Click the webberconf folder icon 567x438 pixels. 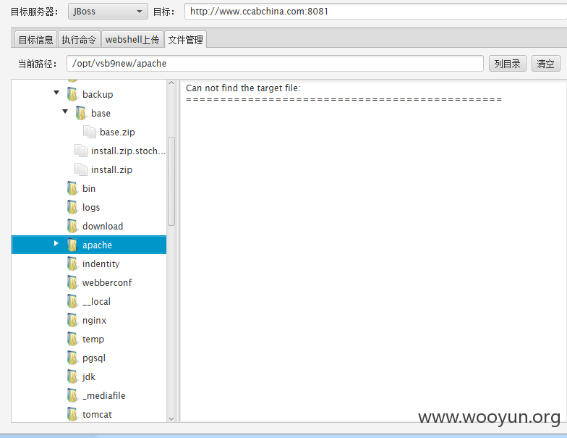click(x=72, y=282)
